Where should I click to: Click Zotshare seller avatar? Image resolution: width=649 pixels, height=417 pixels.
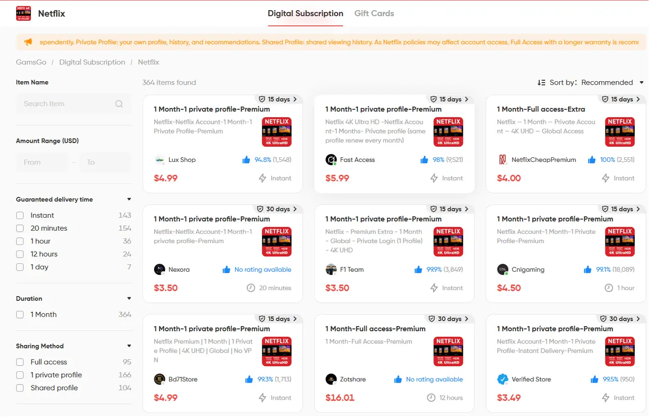tap(331, 379)
